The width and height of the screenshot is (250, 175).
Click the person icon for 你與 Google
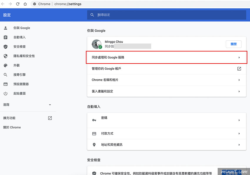[6, 28]
